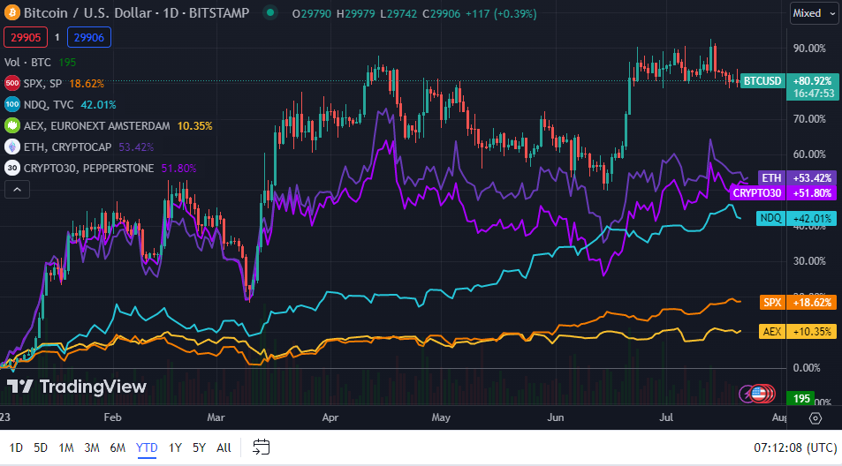Viewport: 842px width, 466px height.
Task: Click the NDQ, TVC legend label
Action: (49, 104)
